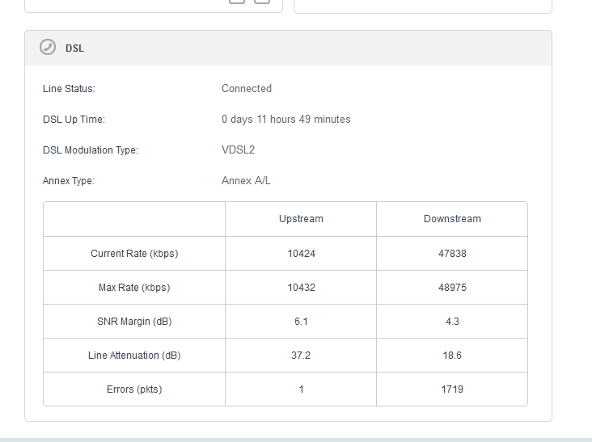Click the VDSL2 modulation type value

239,150
